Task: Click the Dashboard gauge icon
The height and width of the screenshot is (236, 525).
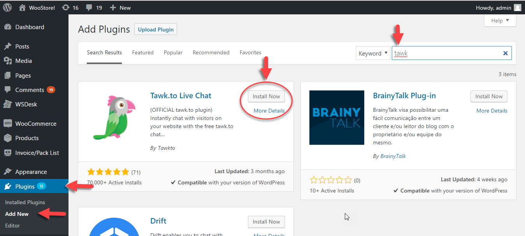Action: point(7,27)
